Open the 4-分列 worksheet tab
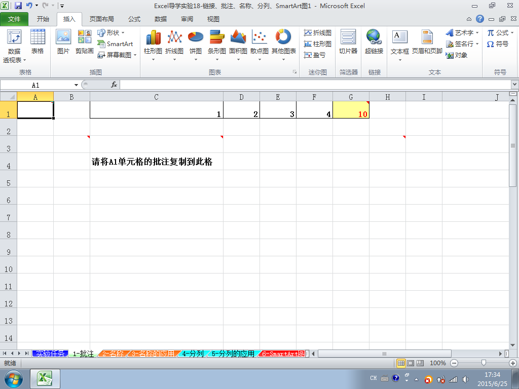Screen dimensions: 519x389 (193, 354)
